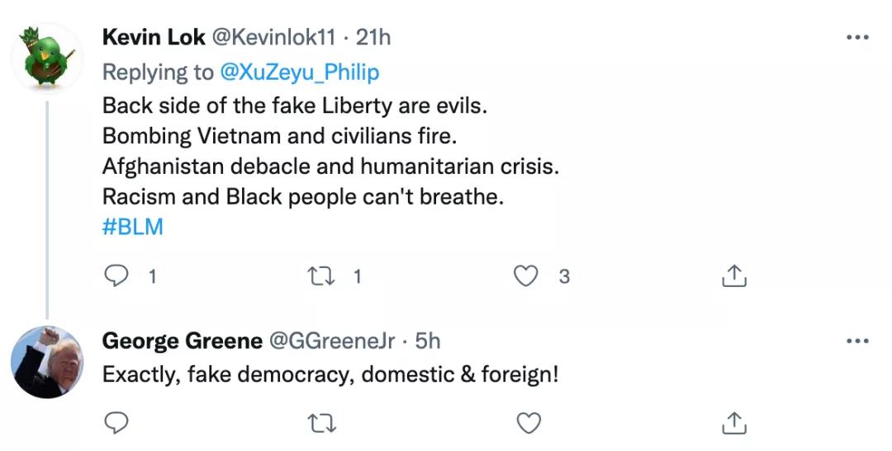Open the 21h timestamp on Kevin's tweet
892x451 pixels.
pyautogui.click(x=372, y=38)
